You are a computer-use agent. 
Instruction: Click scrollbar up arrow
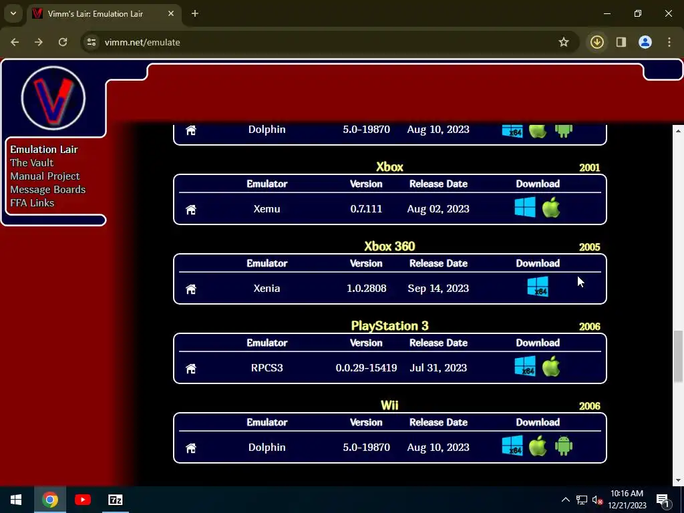(x=678, y=130)
